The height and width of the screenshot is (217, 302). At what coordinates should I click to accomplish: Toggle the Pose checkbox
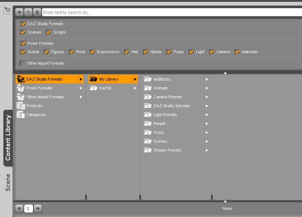72,52
